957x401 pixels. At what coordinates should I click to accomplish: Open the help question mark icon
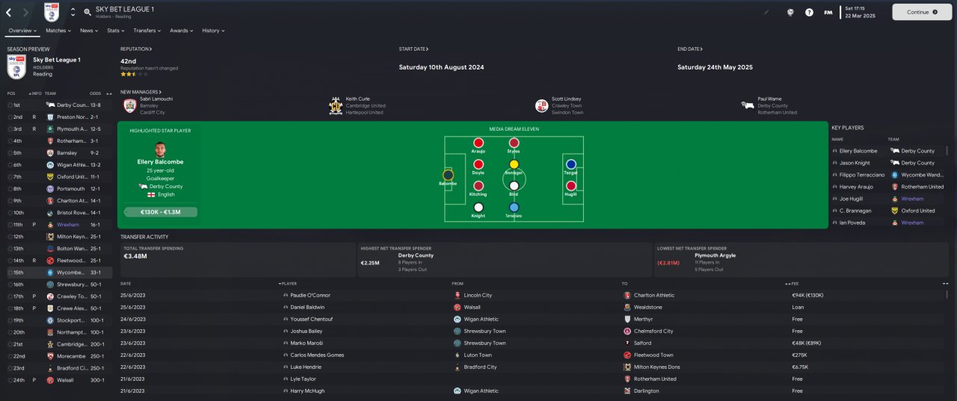click(x=809, y=12)
